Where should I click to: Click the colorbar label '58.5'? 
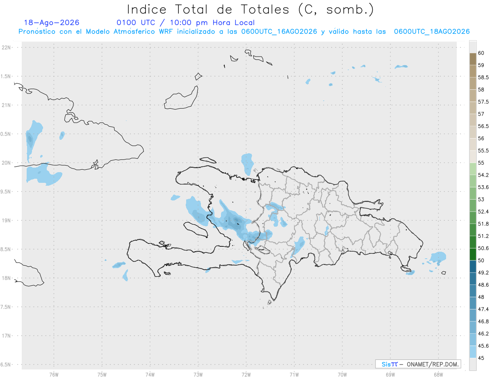pos(483,77)
